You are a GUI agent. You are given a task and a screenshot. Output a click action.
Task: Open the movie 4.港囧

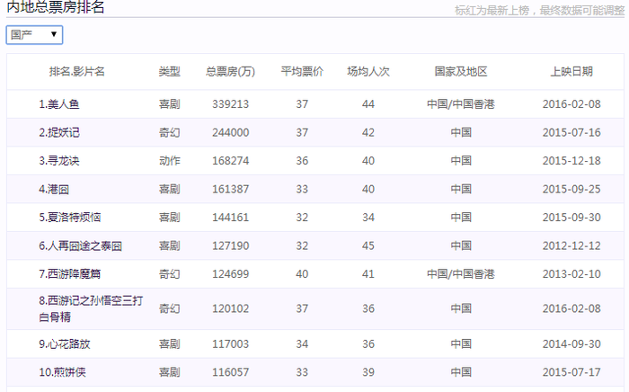(54, 189)
